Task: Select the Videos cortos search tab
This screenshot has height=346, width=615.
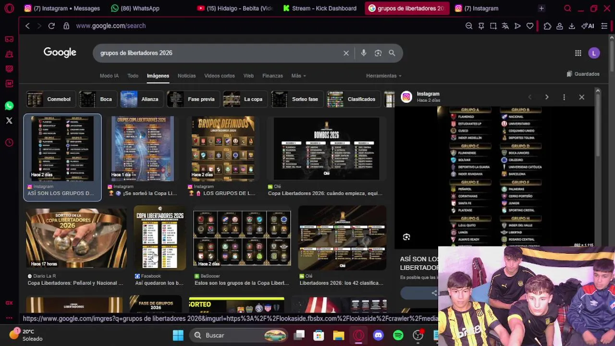Action: (x=220, y=76)
